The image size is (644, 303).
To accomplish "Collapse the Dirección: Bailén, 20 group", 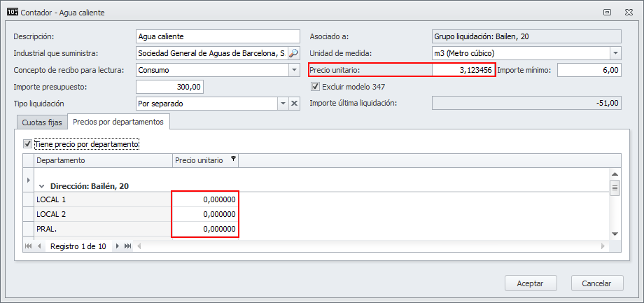I will [x=41, y=186].
